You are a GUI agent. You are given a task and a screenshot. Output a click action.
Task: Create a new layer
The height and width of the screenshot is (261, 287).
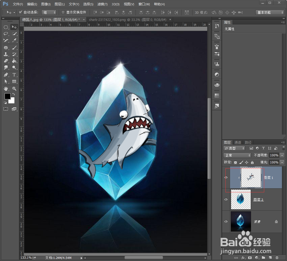(x=270, y=258)
